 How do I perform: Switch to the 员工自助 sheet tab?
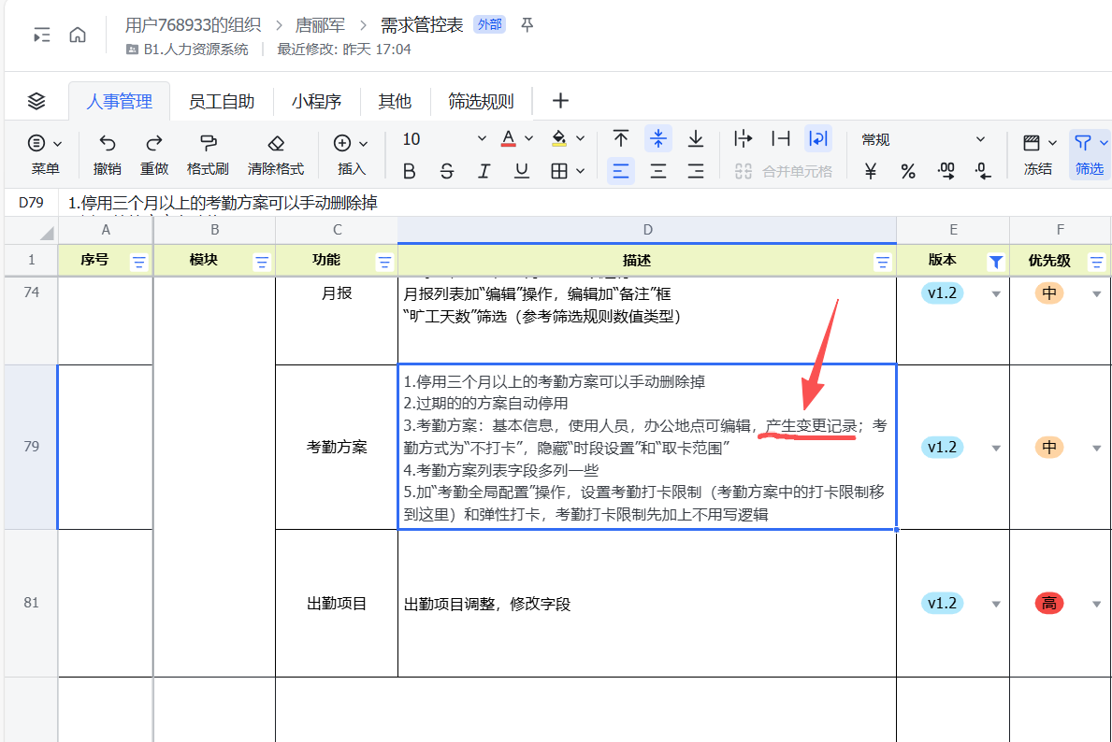pos(222,102)
